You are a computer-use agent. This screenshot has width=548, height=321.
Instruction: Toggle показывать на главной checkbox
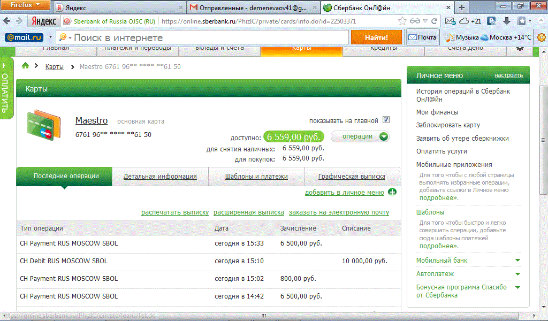tap(386, 120)
